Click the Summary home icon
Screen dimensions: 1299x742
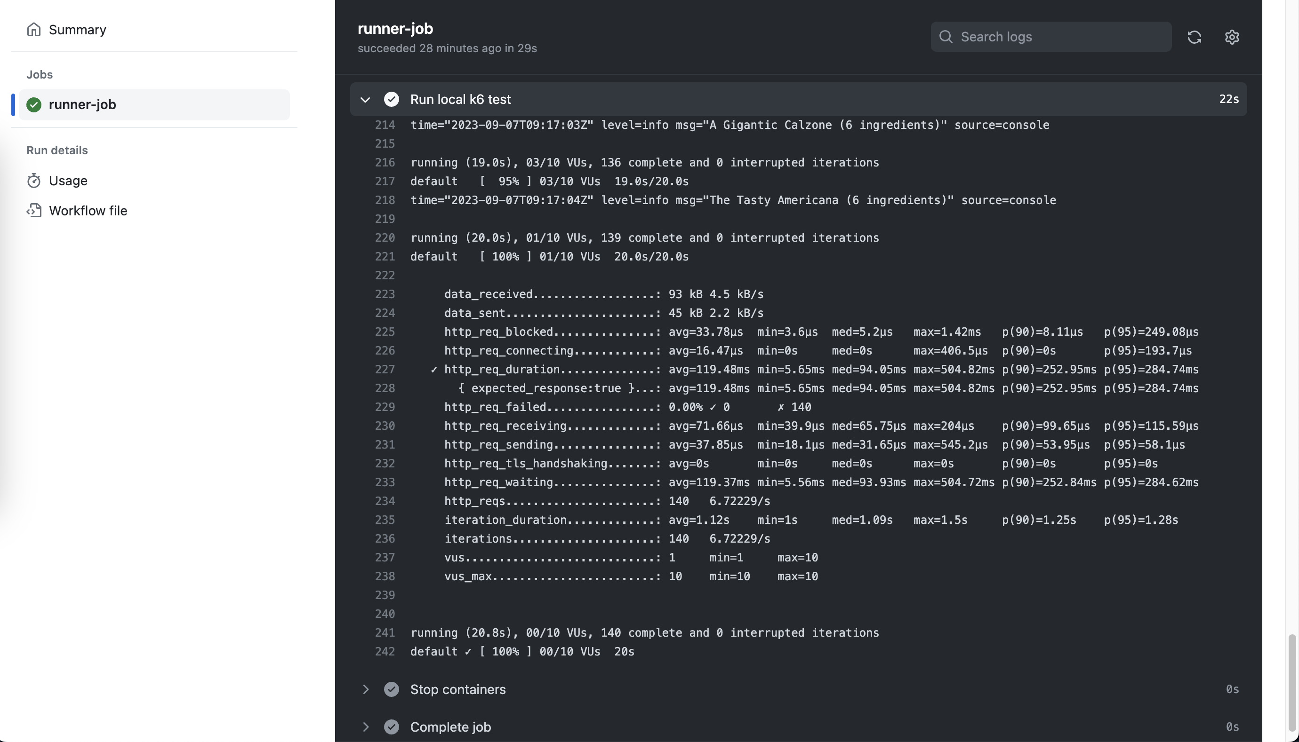coord(34,30)
